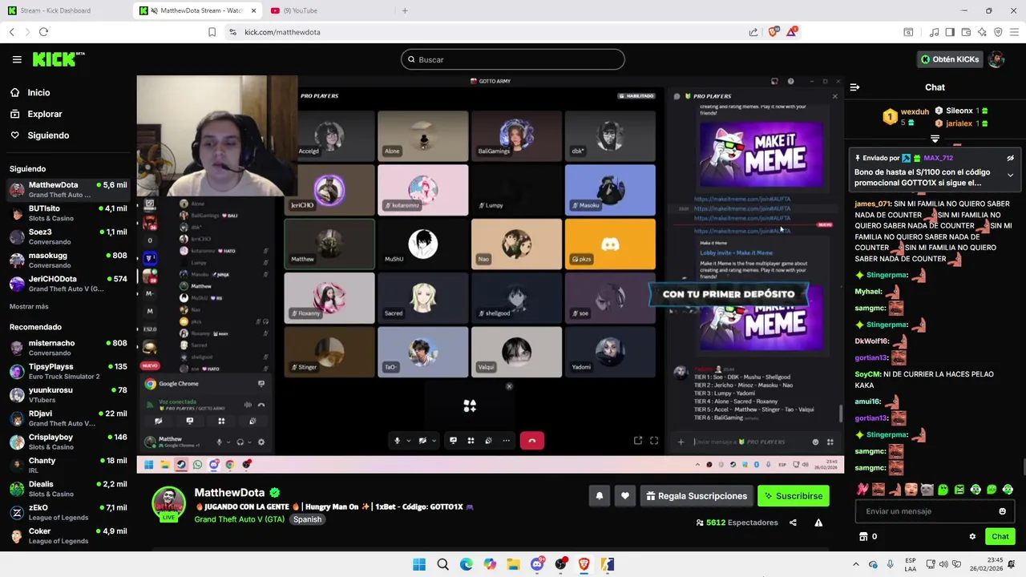Open recommended channel misternacho

[68, 347]
